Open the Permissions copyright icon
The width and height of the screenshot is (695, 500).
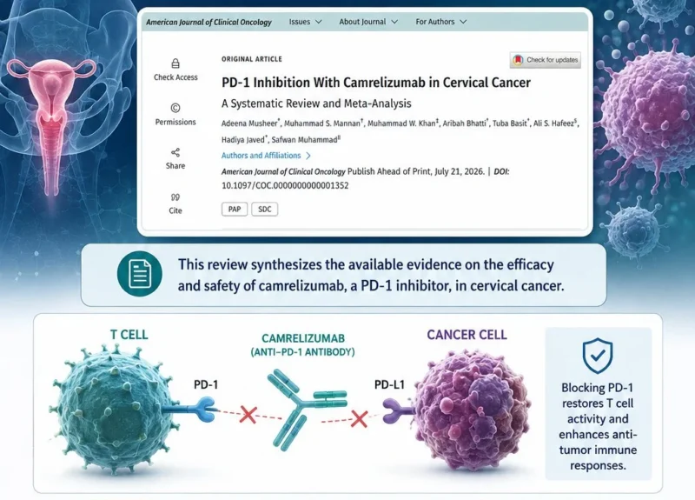point(175,108)
